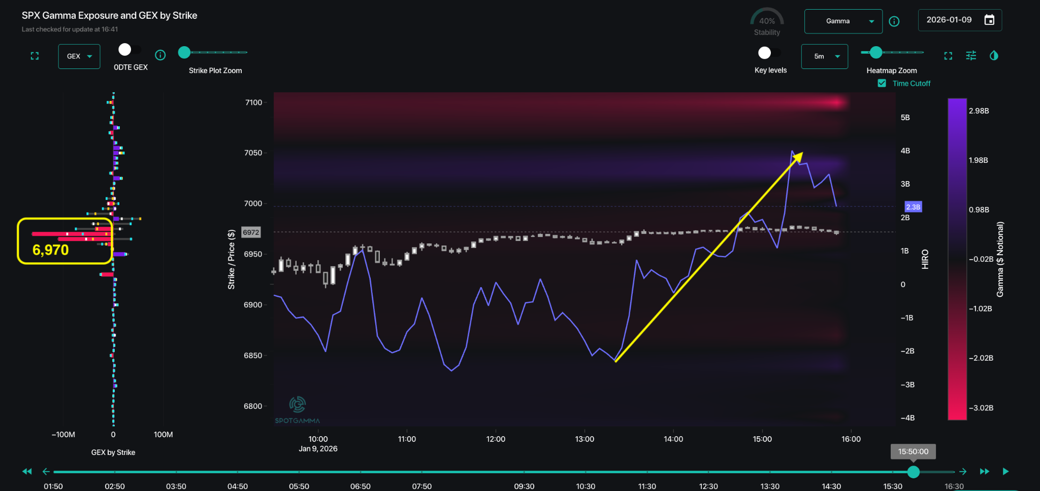Click the 'GEX by Strike' axis title
This screenshot has height=491, width=1040.
[113, 452]
